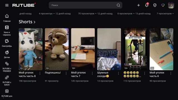Open options for Мой уголок часть 7

92,73
